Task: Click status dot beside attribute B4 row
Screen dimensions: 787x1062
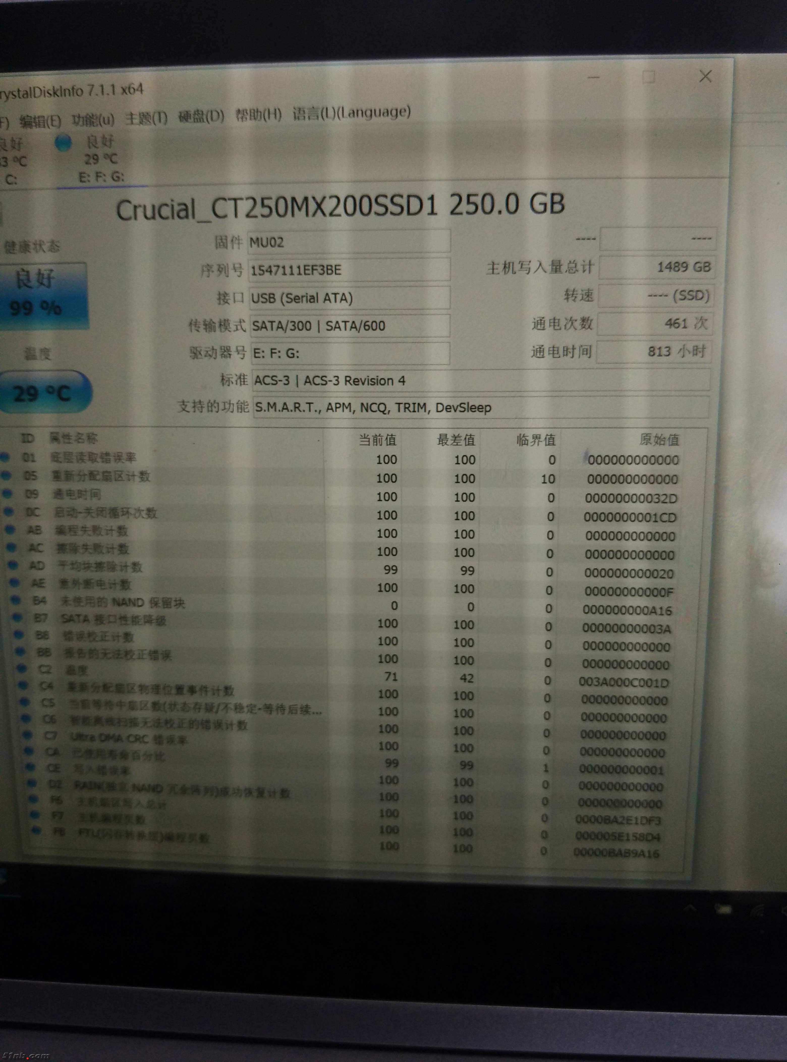Action: [x=16, y=601]
